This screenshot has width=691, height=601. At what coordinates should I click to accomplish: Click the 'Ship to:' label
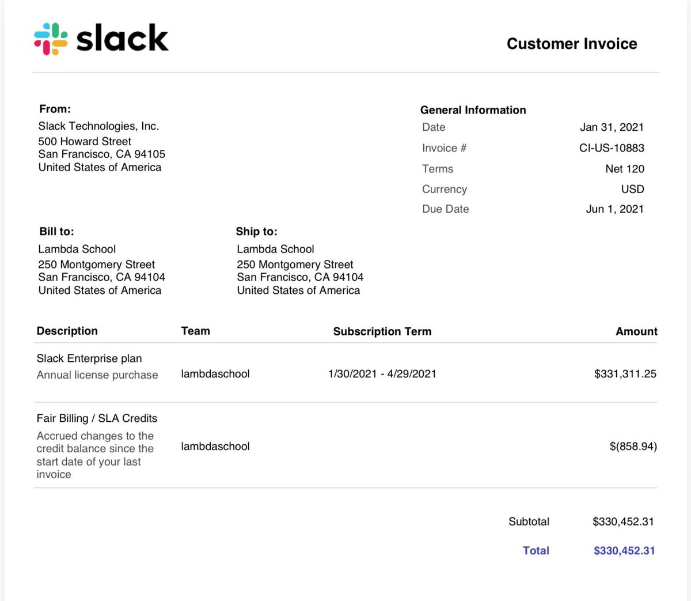click(x=256, y=232)
